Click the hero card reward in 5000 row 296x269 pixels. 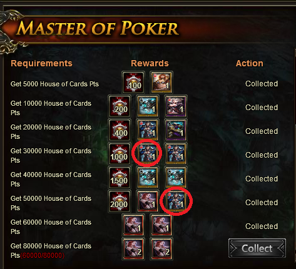pos(161,82)
